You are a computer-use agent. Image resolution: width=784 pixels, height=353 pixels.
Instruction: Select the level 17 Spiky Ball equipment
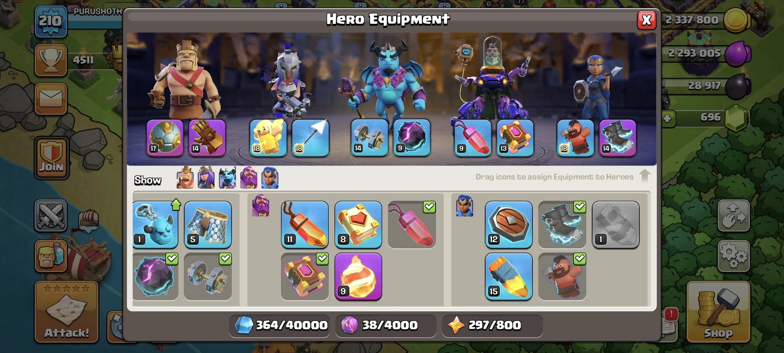[165, 138]
